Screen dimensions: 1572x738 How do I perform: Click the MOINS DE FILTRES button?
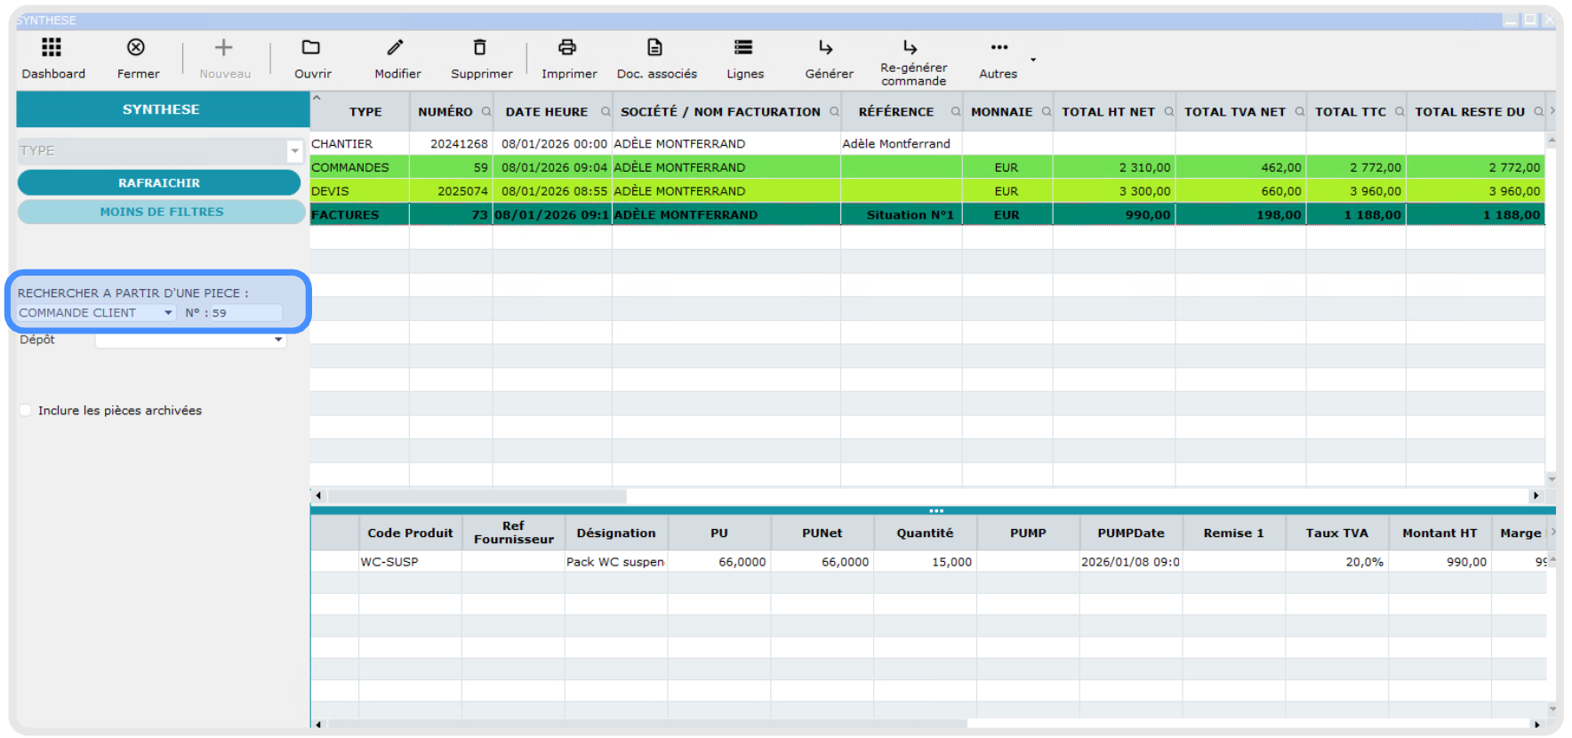[x=161, y=212]
